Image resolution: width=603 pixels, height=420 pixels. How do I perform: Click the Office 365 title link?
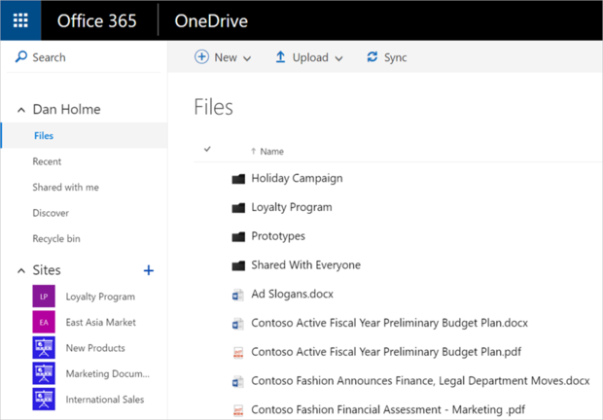click(97, 20)
